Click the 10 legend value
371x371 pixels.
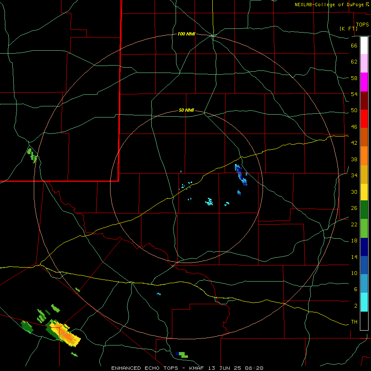tap(354, 273)
